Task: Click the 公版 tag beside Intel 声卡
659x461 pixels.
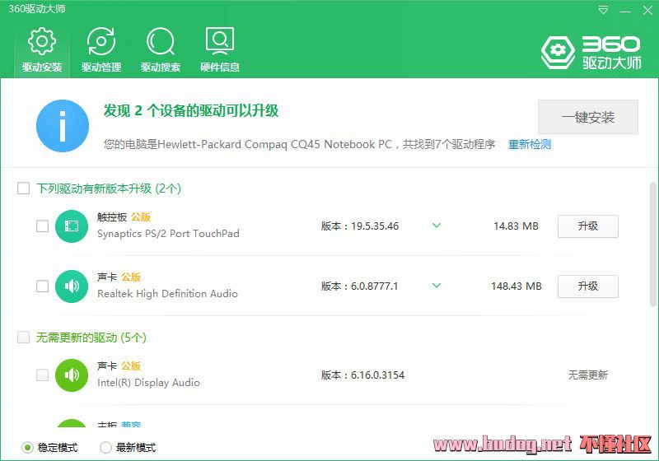Action: click(131, 366)
